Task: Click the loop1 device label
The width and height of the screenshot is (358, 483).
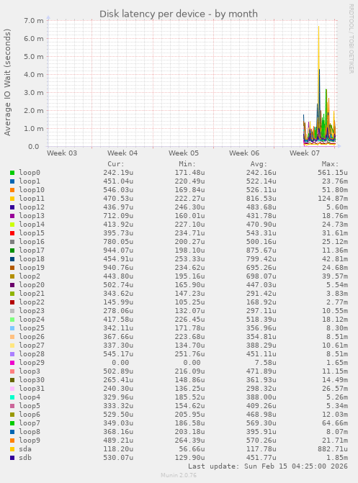Action: click(x=30, y=181)
